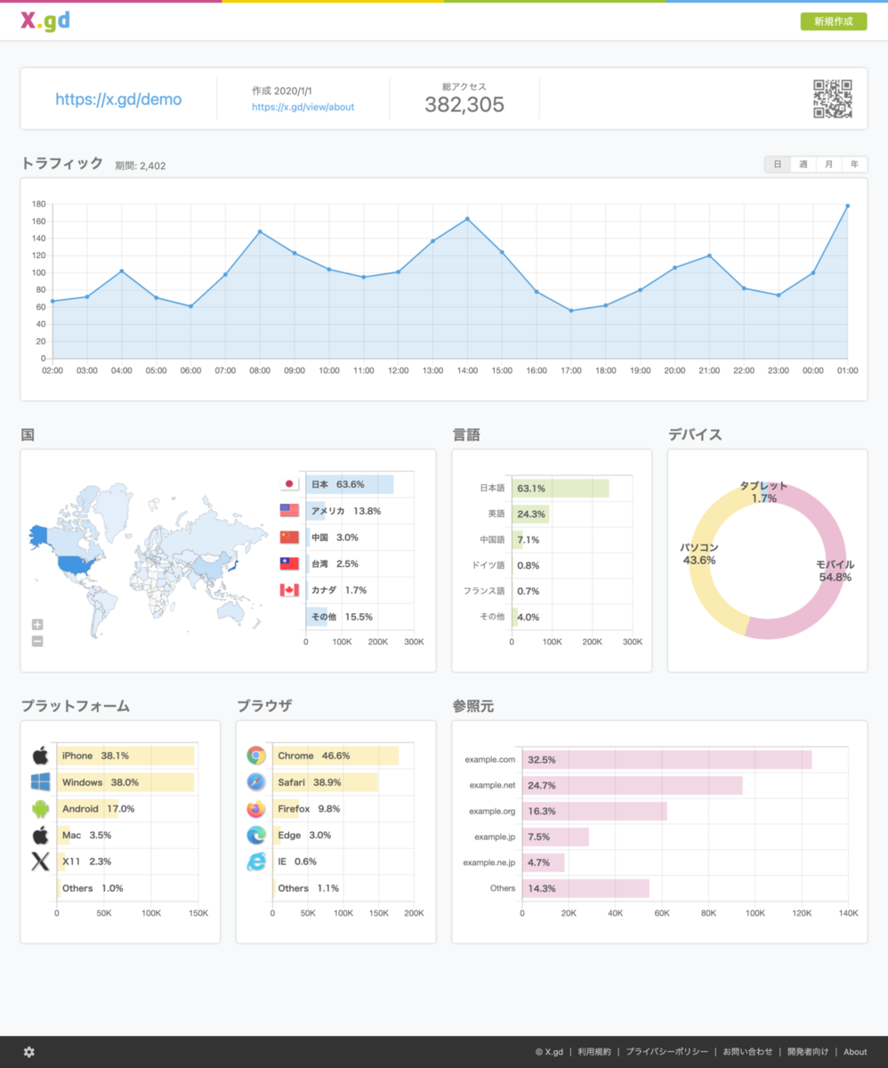Click the X11 platform icon
This screenshot has height=1068, width=888.
click(x=40, y=862)
